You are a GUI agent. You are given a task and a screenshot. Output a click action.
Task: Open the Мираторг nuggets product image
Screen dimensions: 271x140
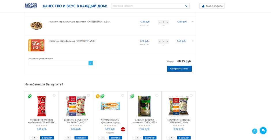click(x=36, y=45)
